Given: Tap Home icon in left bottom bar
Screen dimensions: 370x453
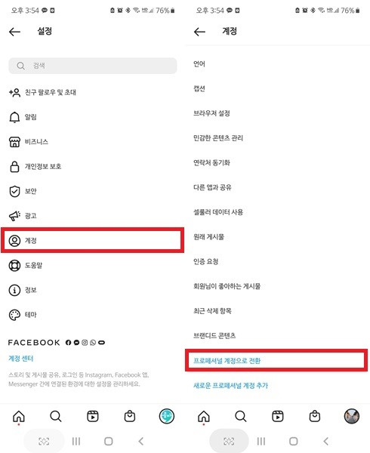Looking at the screenshot, I should [19, 416].
